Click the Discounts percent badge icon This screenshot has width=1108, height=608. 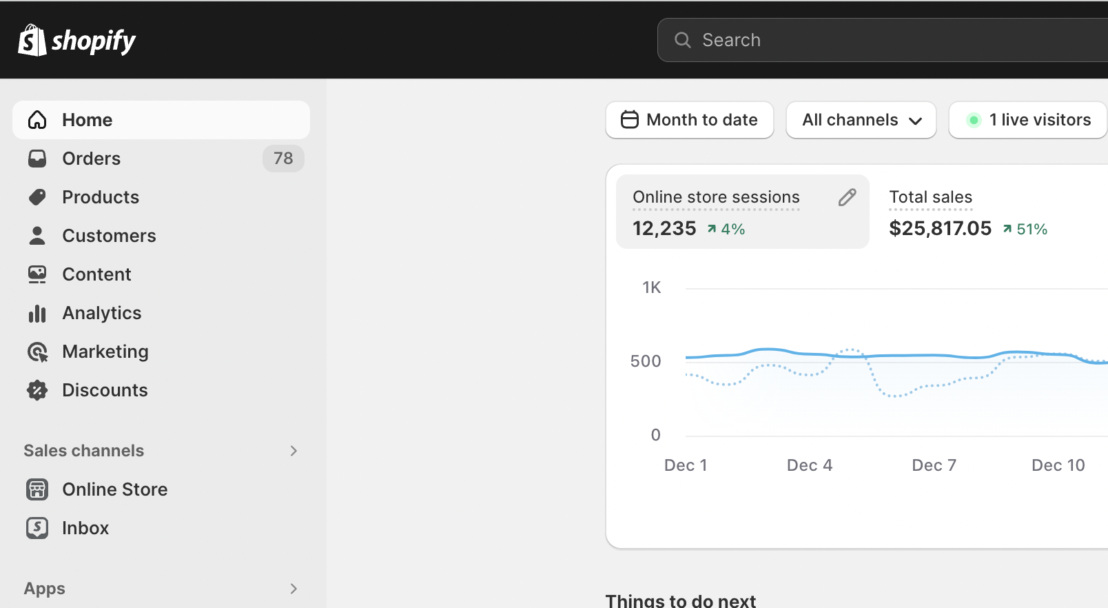pyautogui.click(x=37, y=390)
